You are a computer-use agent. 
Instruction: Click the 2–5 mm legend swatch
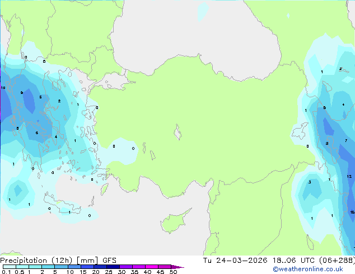(x=48, y=267)
